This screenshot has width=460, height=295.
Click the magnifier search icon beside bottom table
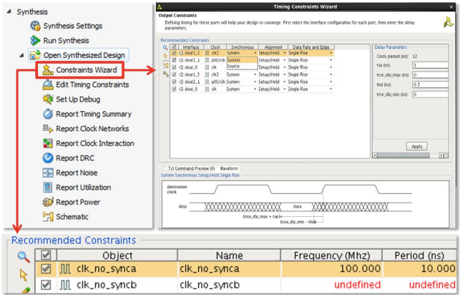point(24,256)
